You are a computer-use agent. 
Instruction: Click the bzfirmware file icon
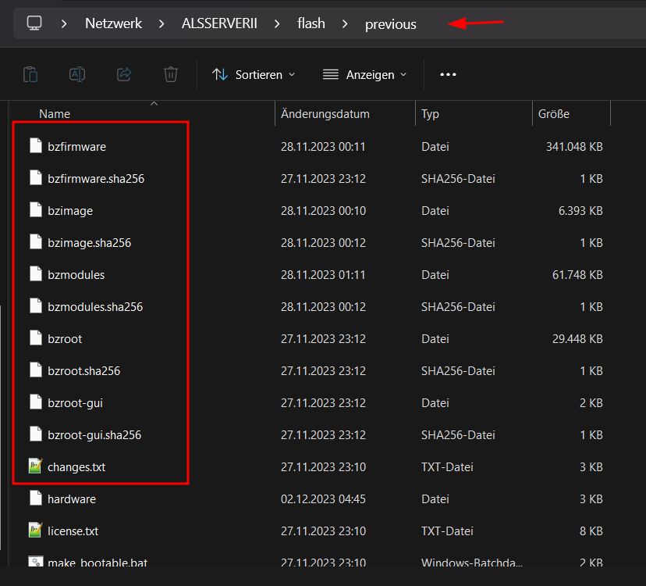coord(36,145)
